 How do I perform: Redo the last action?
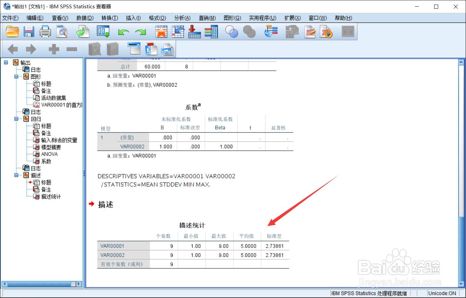pyautogui.click(x=141, y=32)
